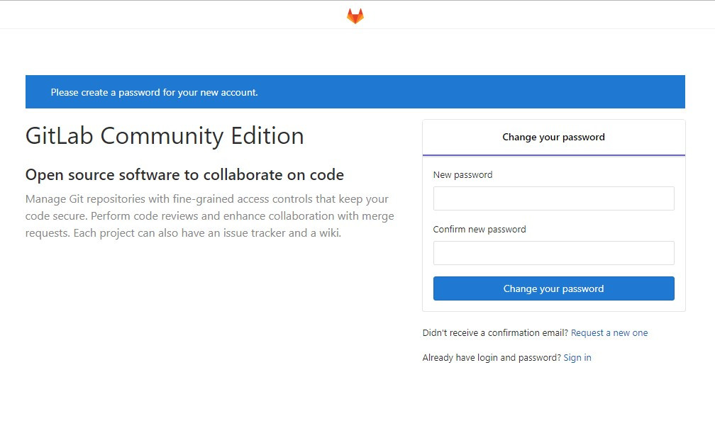Click the confirmation email question text
The width and height of the screenshot is (715, 421).
[x=495, y=332]
